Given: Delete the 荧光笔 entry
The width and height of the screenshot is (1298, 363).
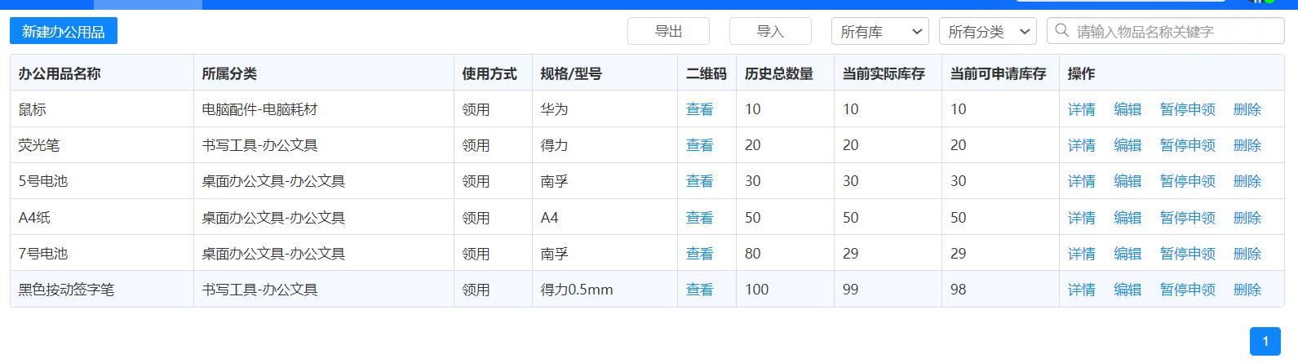Looking at the screenshot, I should click(x=1247, y=145).
